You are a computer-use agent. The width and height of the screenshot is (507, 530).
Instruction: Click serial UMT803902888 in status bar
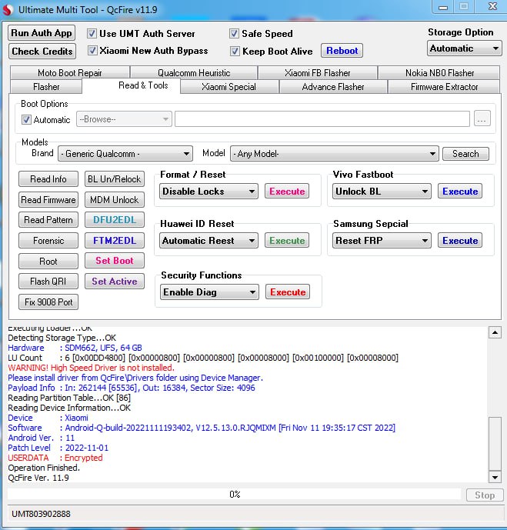[41, 514]
